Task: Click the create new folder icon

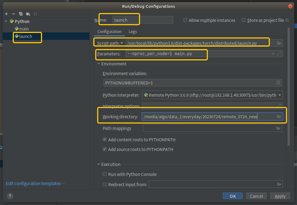Action: point(28,14)
